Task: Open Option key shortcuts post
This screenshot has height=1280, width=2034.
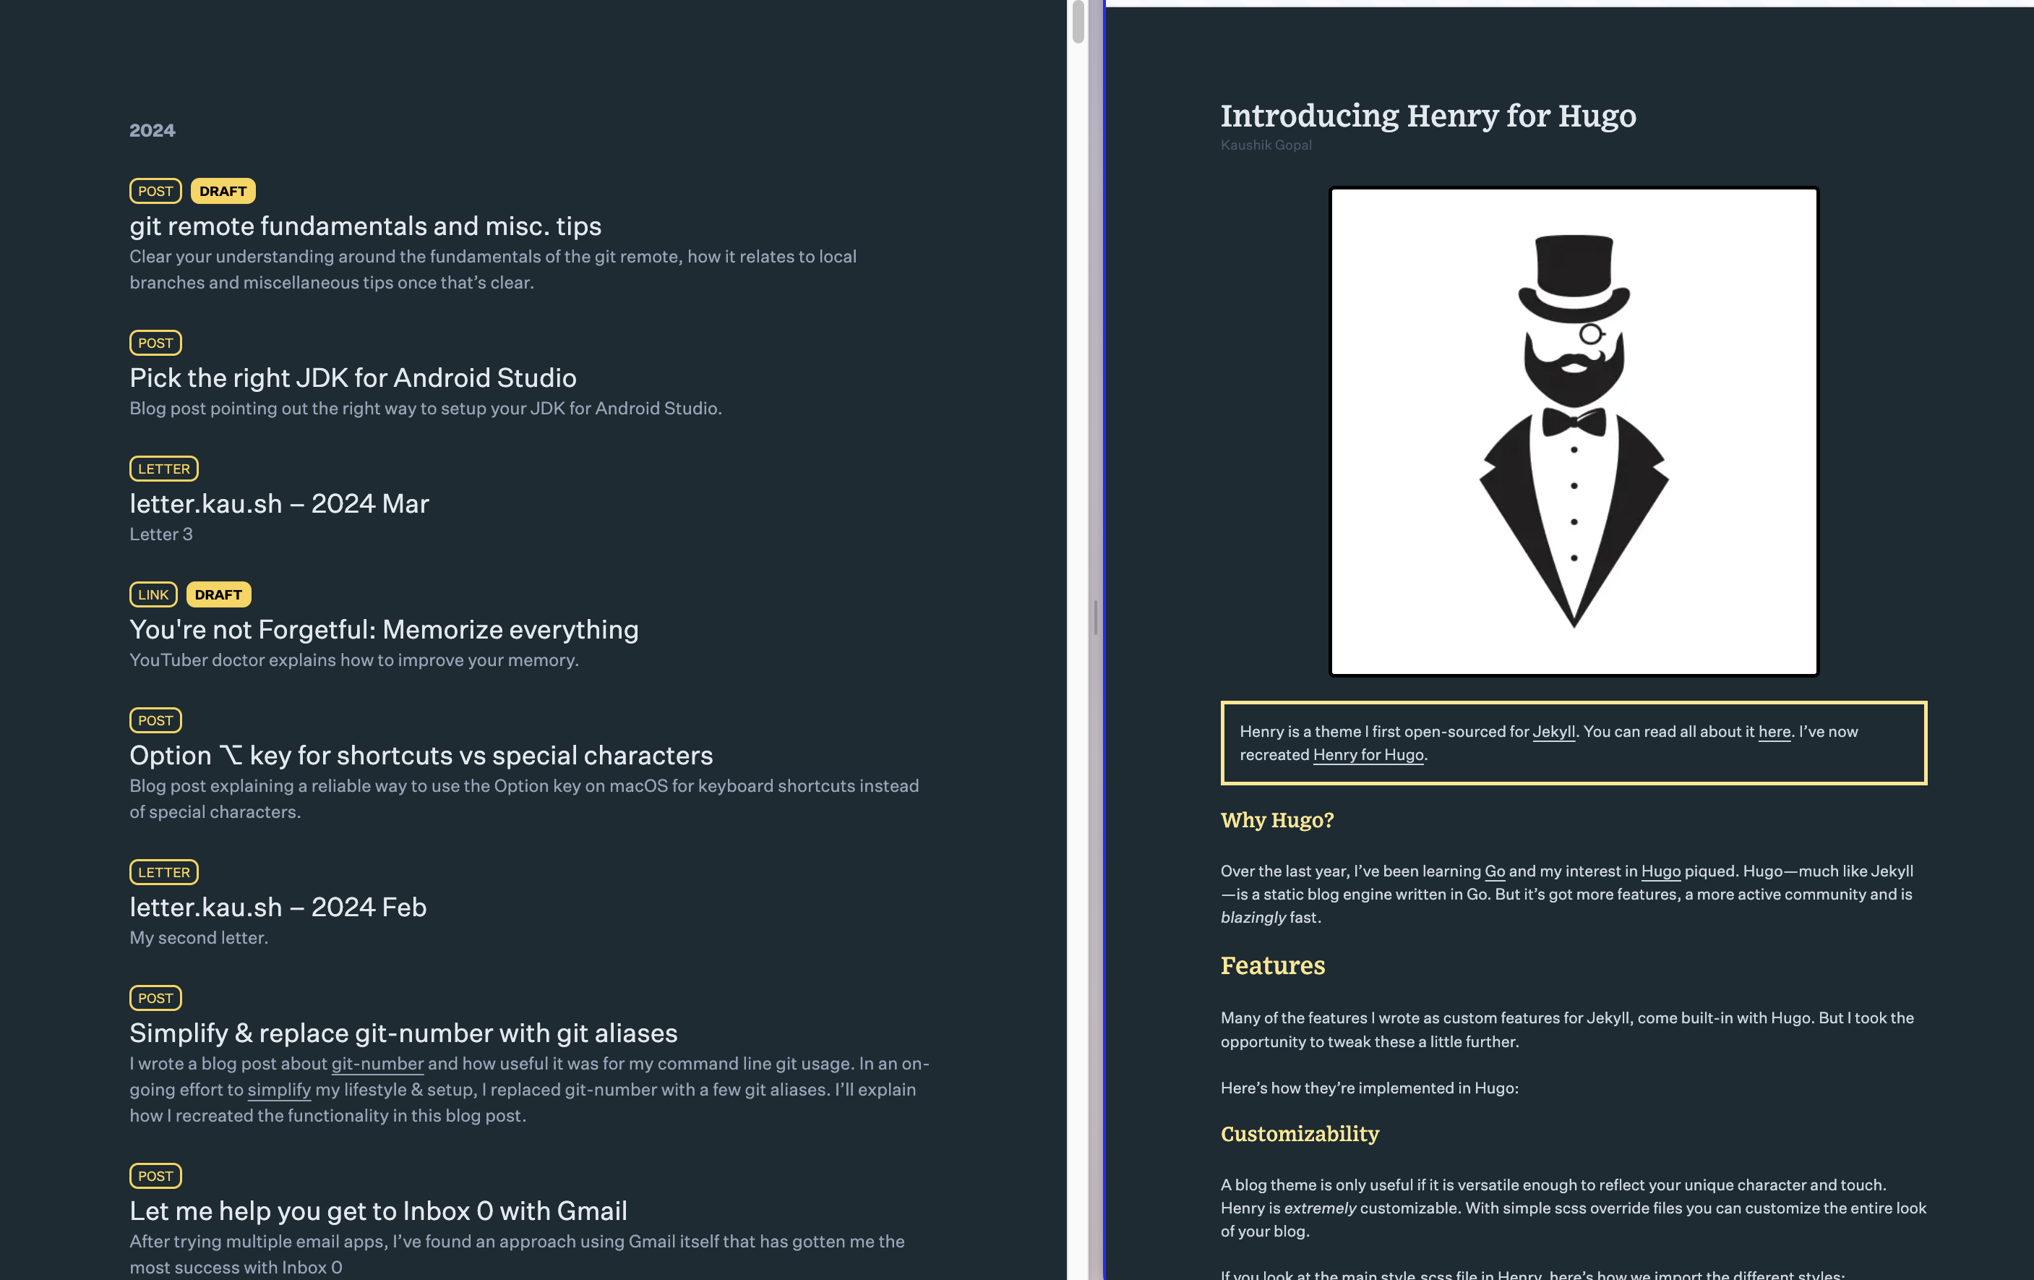Action: click(421, 755)
